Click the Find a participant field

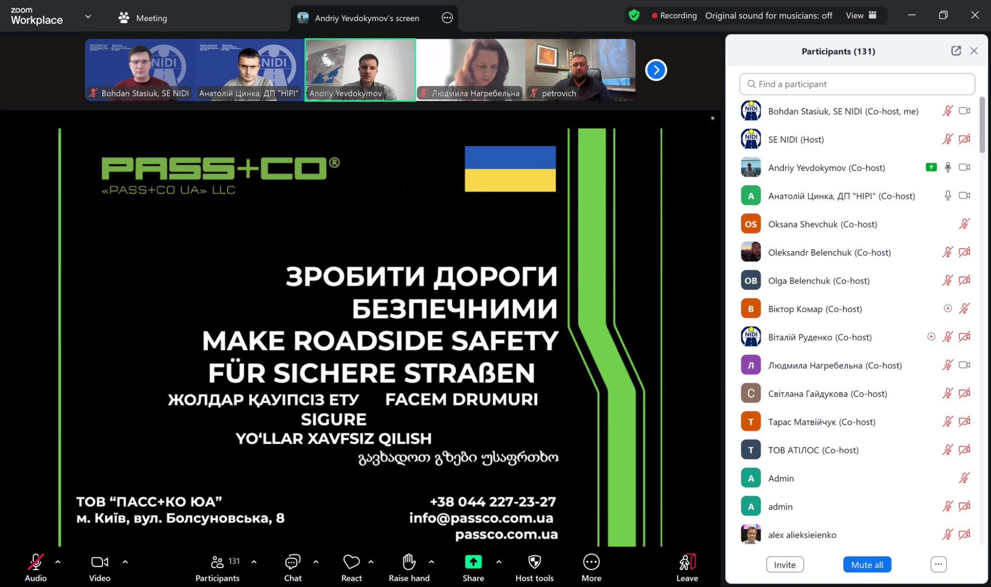click(x=857, y=84)
